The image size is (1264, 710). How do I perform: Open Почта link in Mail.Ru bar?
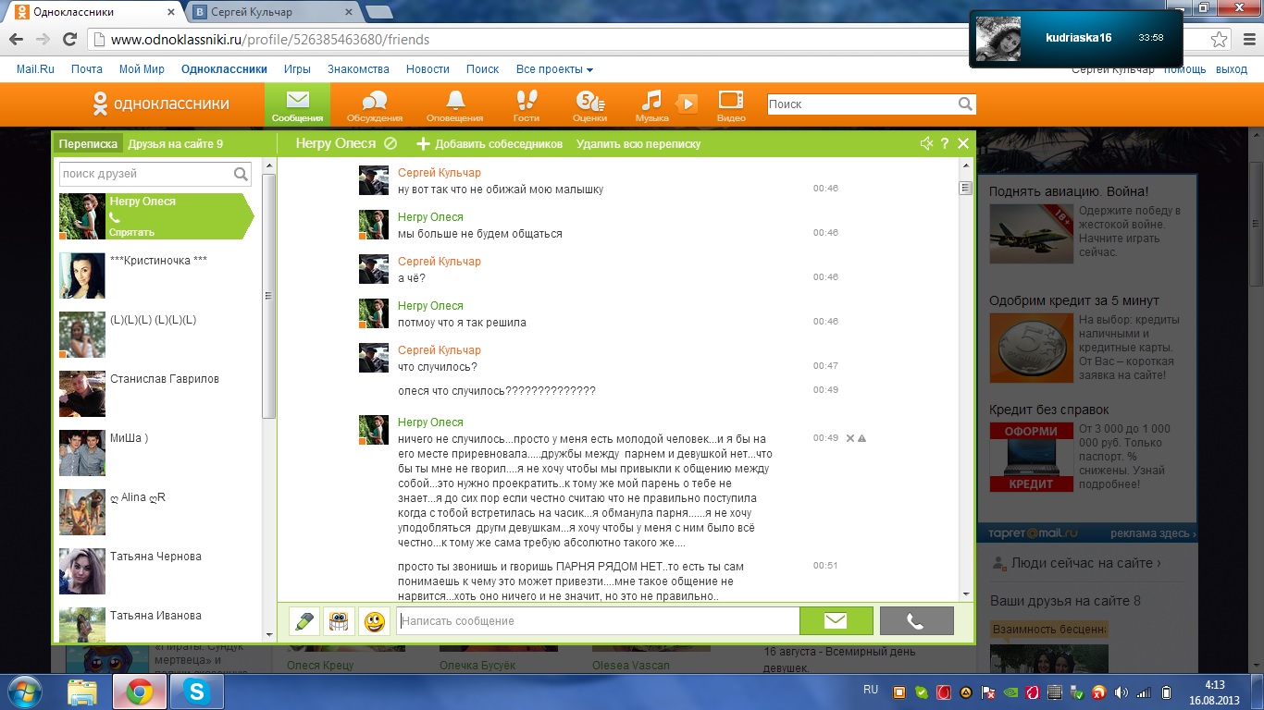(87, 69)
